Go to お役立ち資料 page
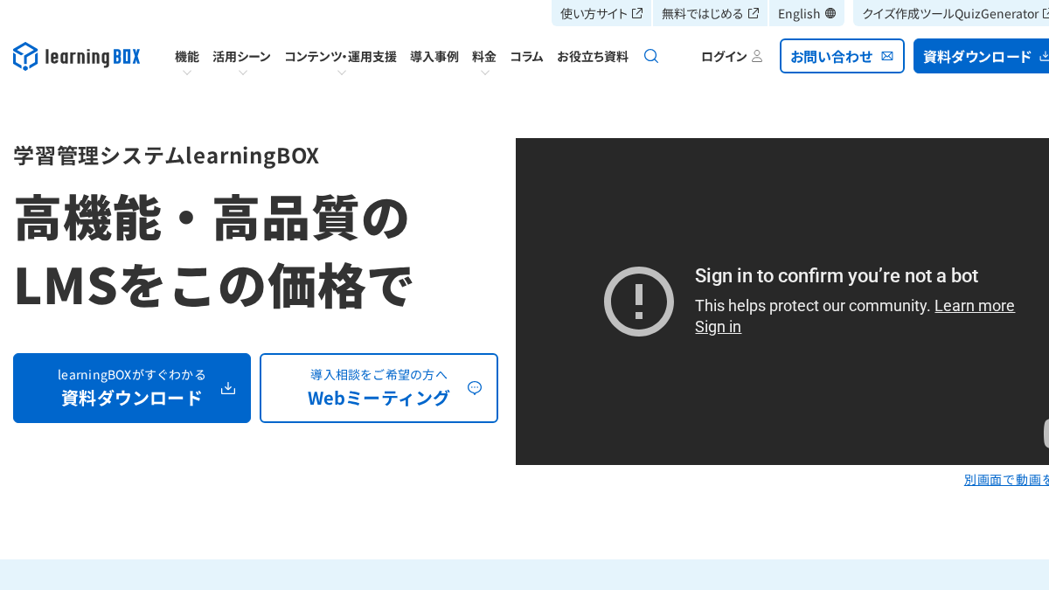The width and height of the screenshot is (1049, 590). 593,56
